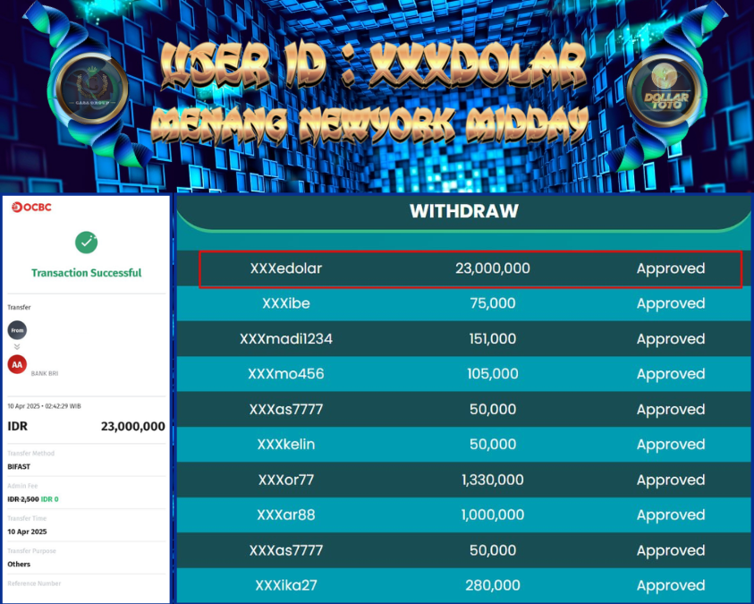The width and height of the screenshot is (754, 604).
Task: Click the 1,000,000 amount for XXXar88
Action: (x=492, y=515)
